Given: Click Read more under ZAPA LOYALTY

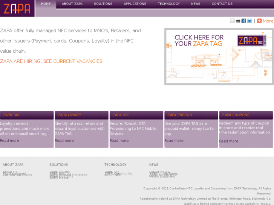Looking at the screenshot, I should coord(64,141).
